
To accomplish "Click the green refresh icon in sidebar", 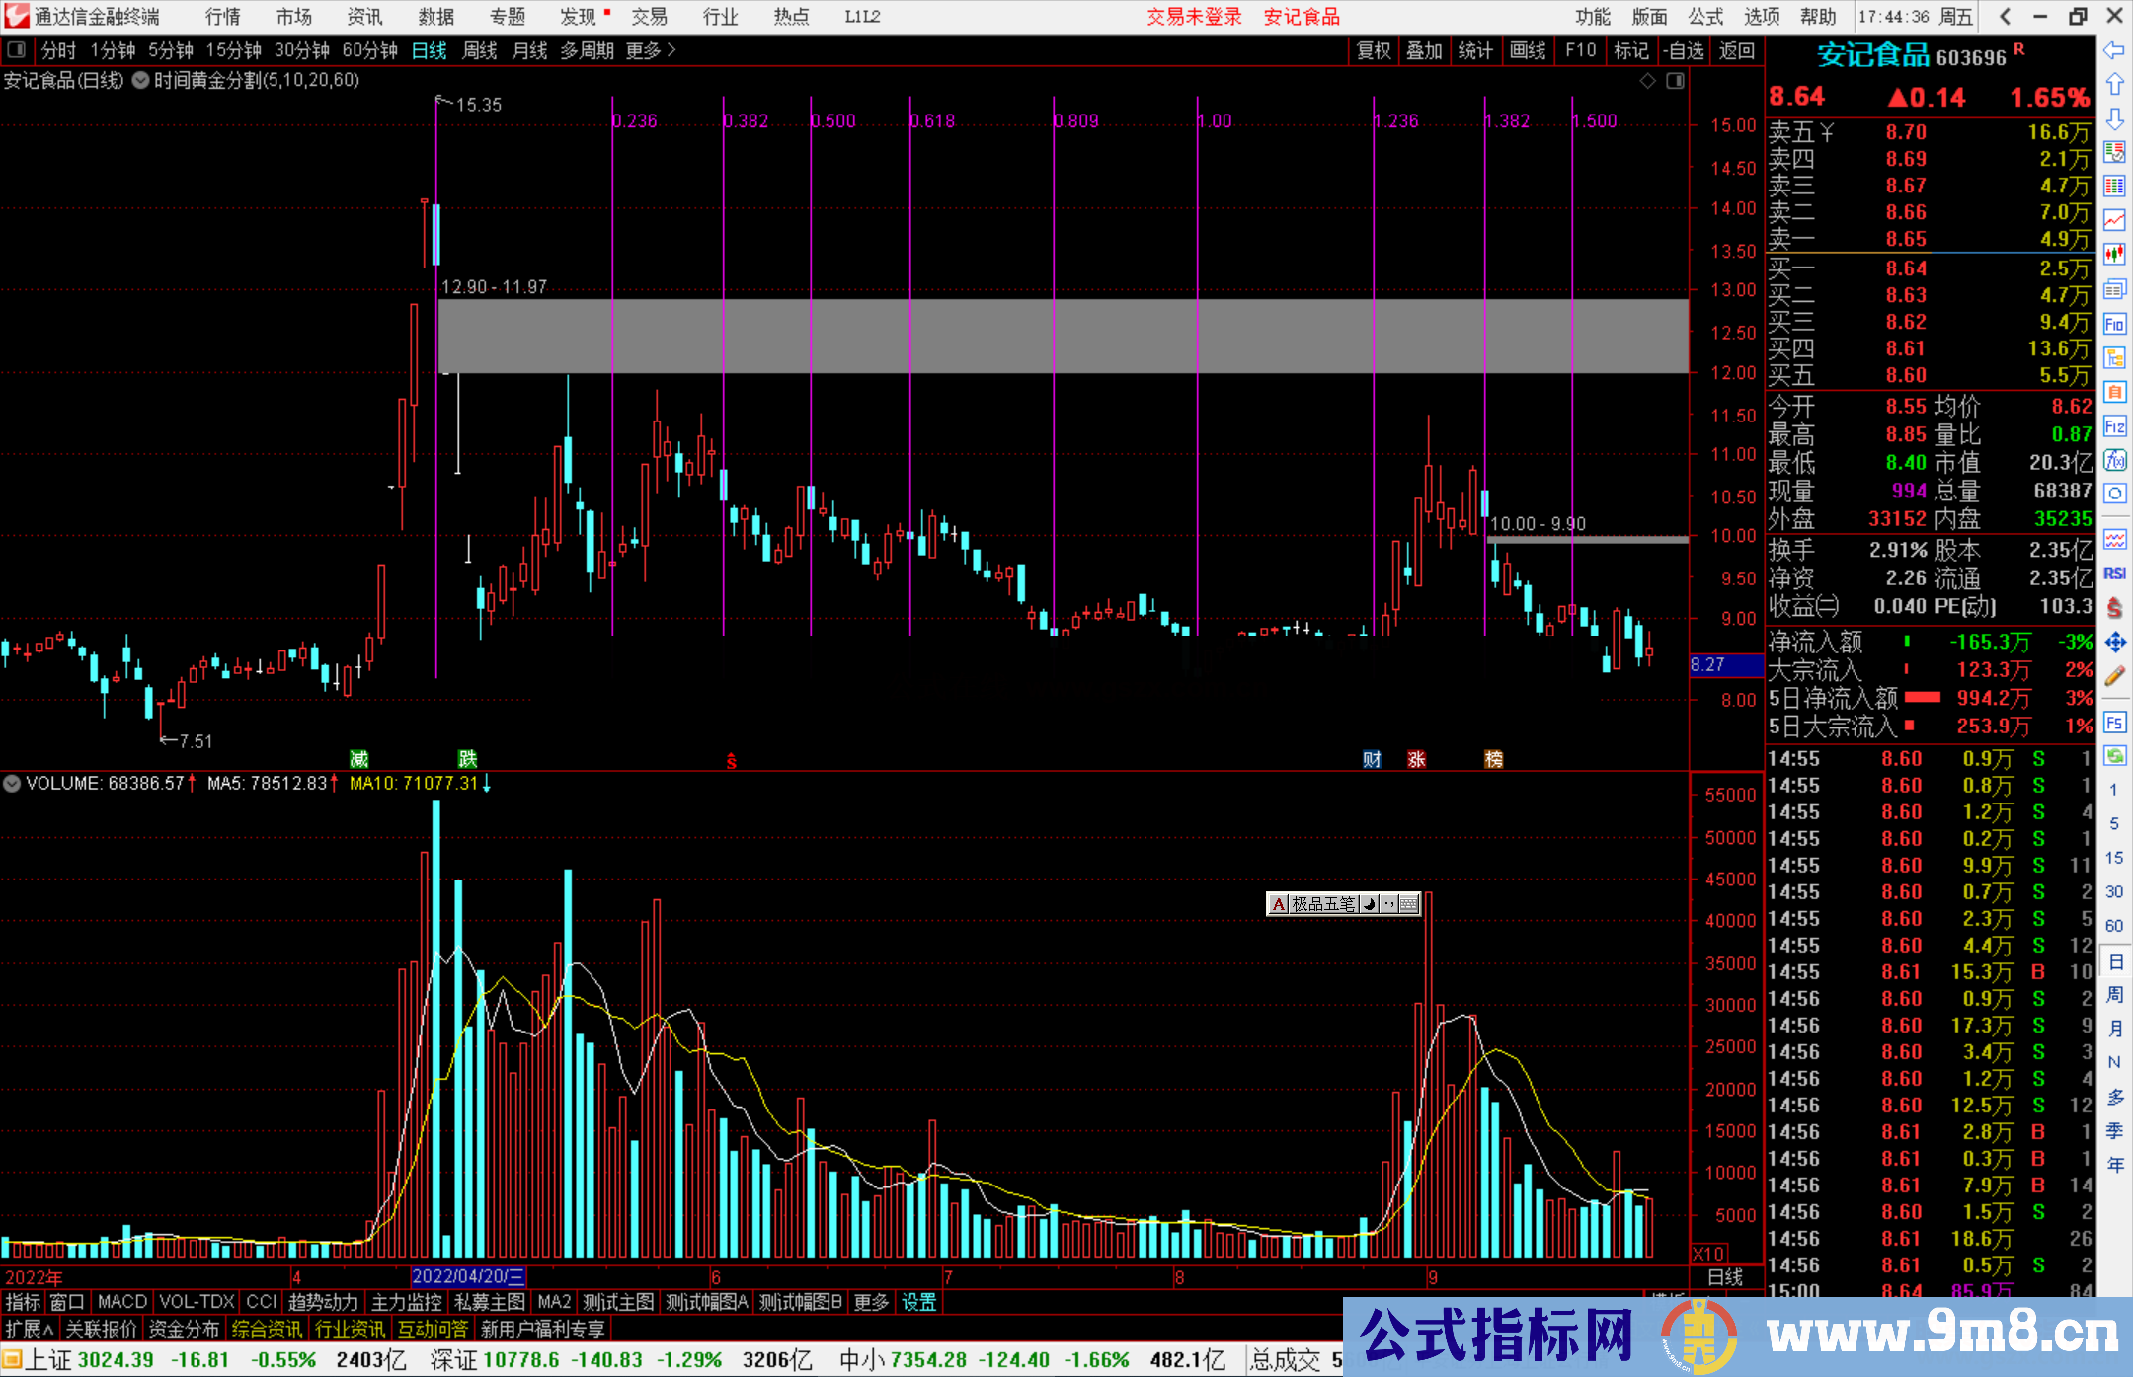I will click(x=2114, y=756).
